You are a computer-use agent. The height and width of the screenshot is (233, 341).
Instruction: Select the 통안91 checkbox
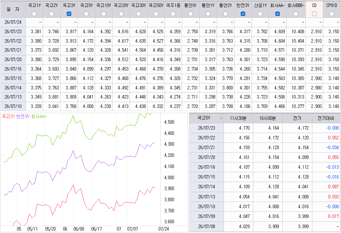190,14
